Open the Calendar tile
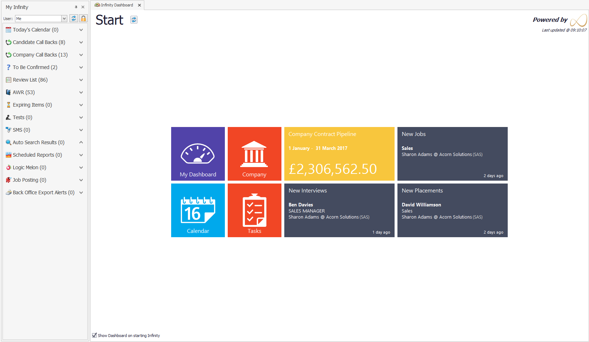This screenshot has height=342, width=589. (x=198, y=210)
